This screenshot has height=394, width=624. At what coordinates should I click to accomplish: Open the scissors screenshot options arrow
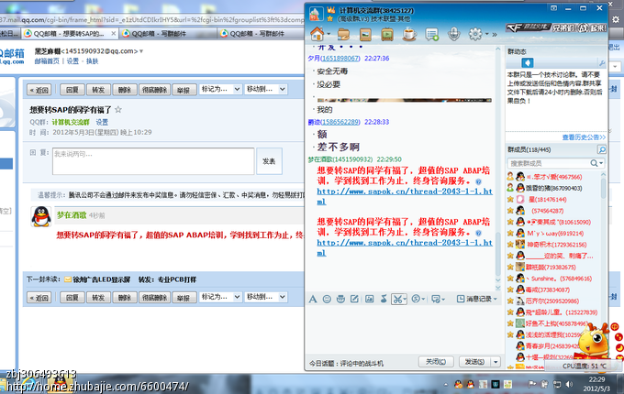click(x=405, y=300)
